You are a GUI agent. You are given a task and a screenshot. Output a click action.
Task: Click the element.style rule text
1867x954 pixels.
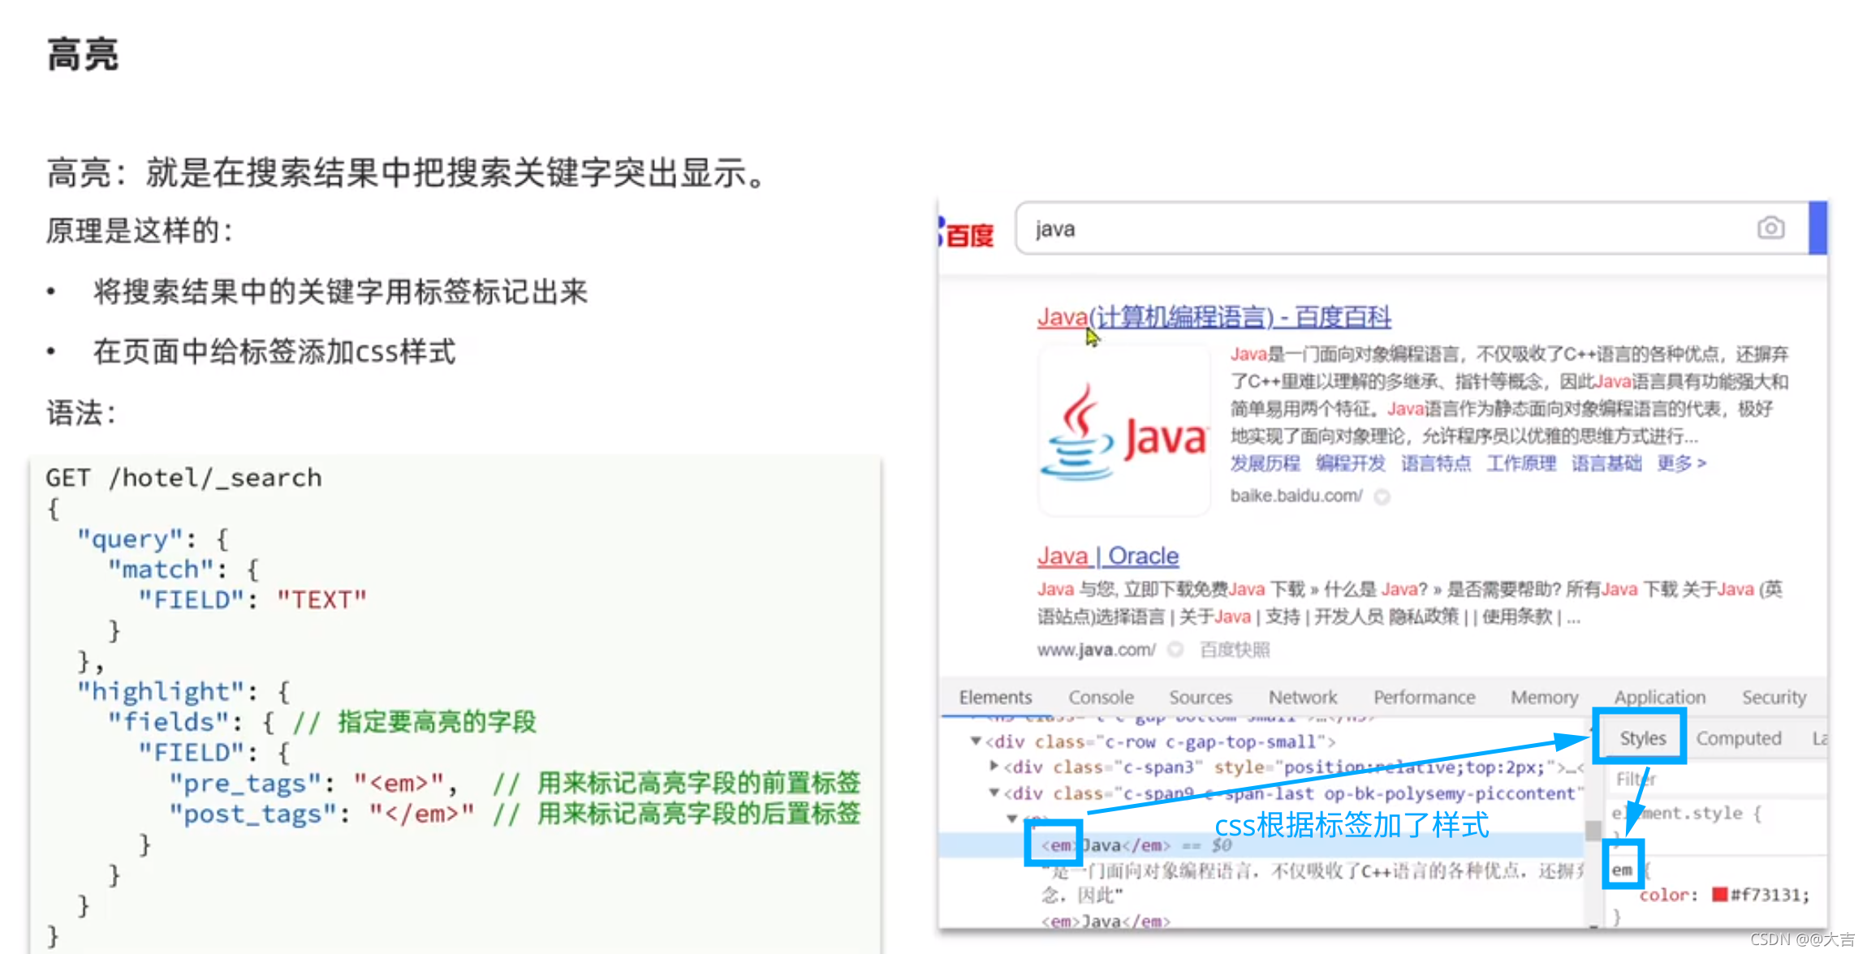tap(1686, 813)
